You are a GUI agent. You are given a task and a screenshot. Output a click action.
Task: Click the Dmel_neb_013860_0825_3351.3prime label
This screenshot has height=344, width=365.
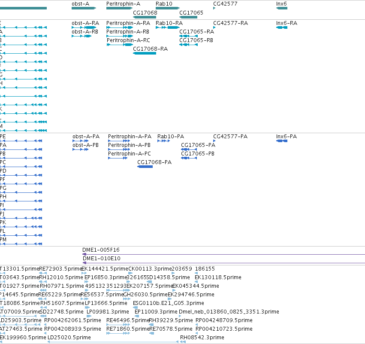229,312
